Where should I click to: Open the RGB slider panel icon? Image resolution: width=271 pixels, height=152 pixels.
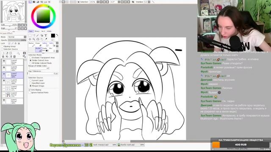[x=34, y=2]
